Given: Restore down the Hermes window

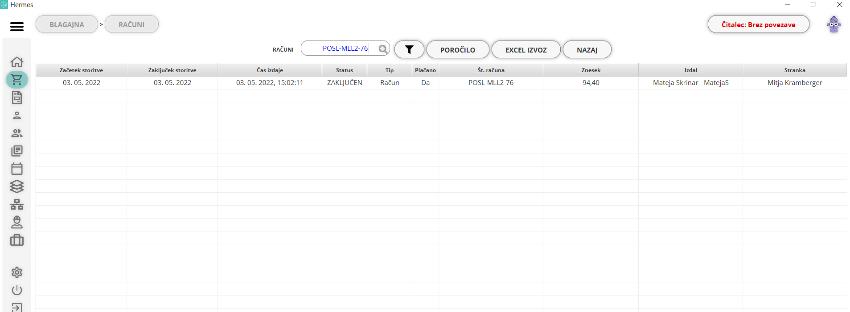Looking at the screenshot, I should [x=813, y=4].
